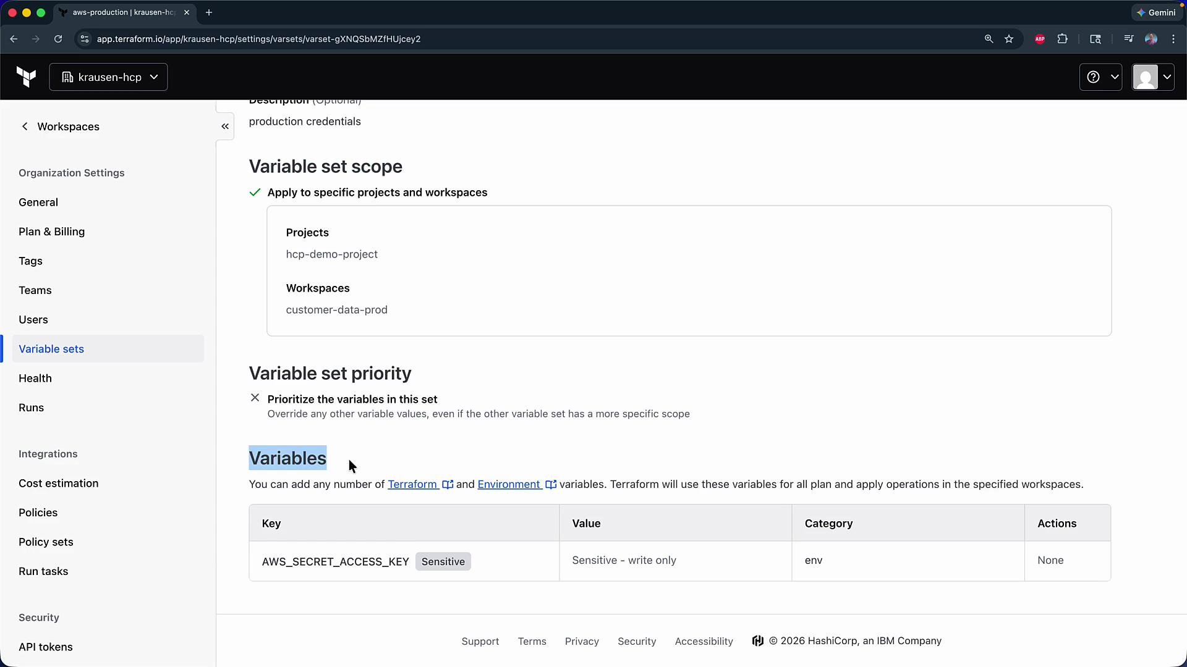Screen dimensions: 1187x667
Task: Click the site info icon in address bar
Action: coord(85,39)
